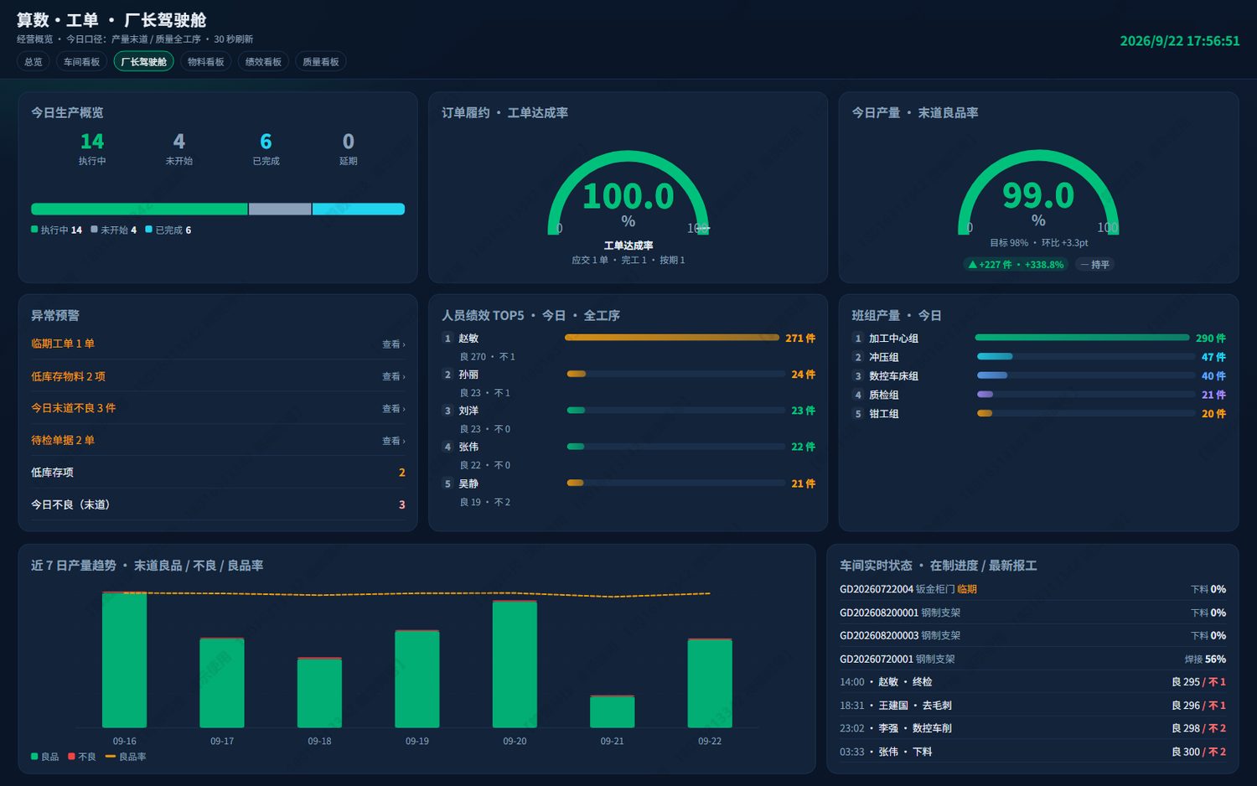Image resolution: width=1257 pixels, height=786 pixels.
Task: Select the 今日不良（末道） alert row
Action: 218,504
